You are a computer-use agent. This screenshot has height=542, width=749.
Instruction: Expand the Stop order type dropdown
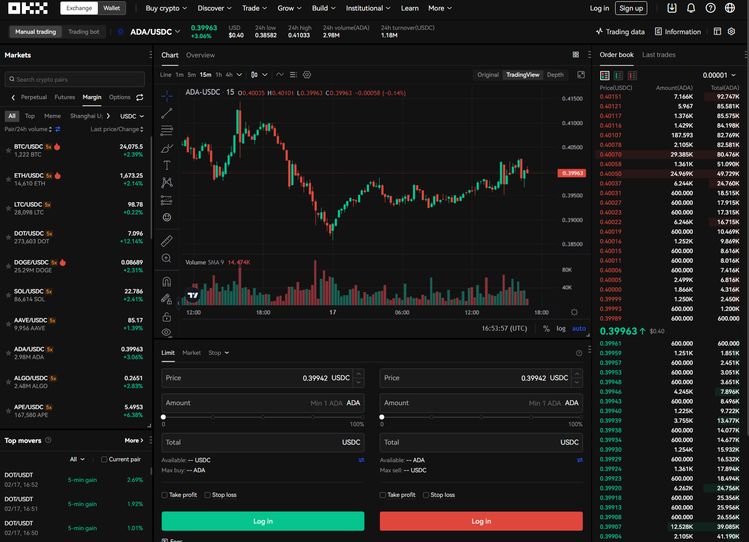219,353
